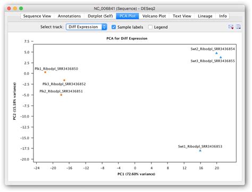Open the Info tab
Screen dimensions: 252x192
coord(223,16)
